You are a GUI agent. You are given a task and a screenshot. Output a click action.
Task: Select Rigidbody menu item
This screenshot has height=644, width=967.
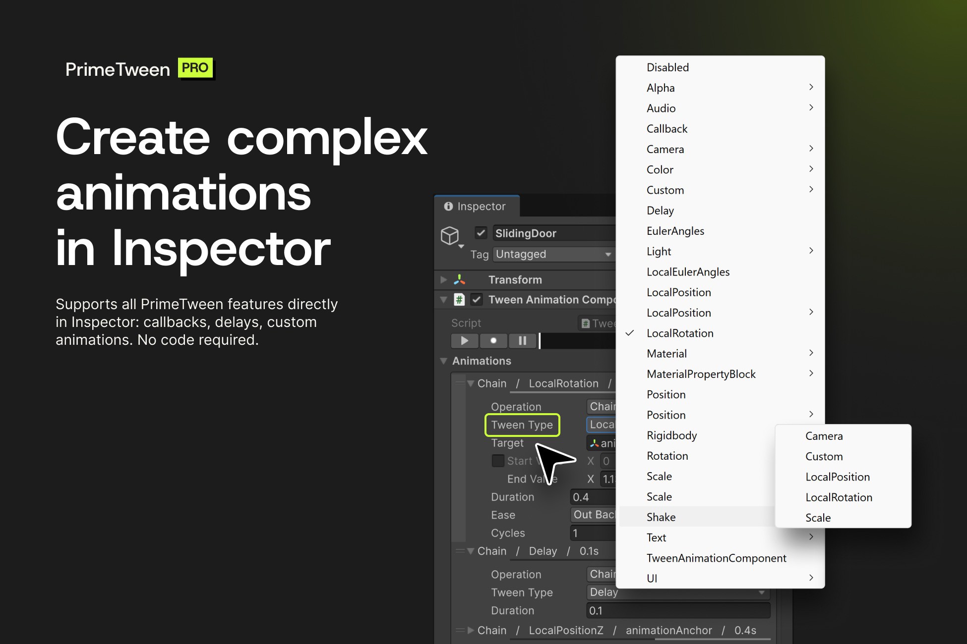coord(697,435)
